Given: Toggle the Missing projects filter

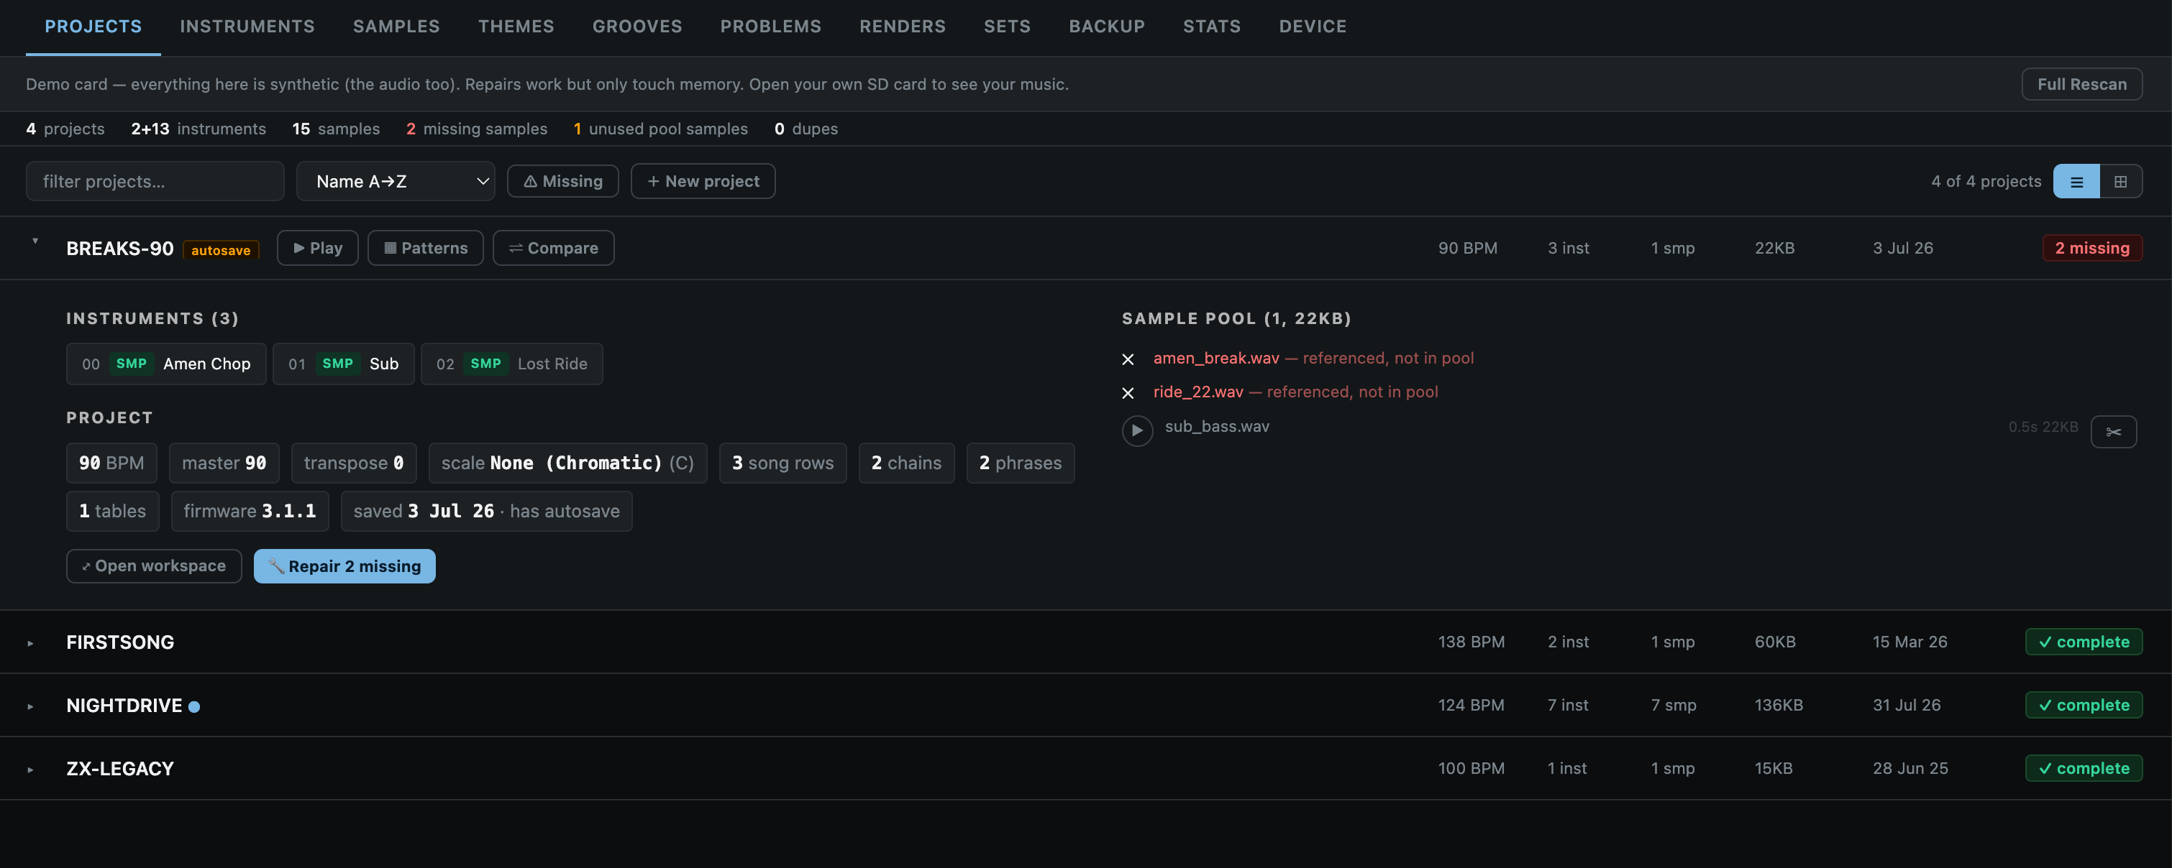Looking at the screenshot, I should [562, 181].
